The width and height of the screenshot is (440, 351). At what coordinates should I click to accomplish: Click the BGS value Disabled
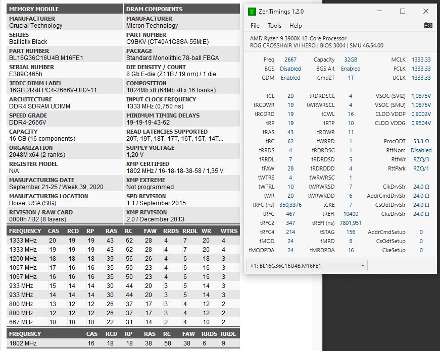[290, 69]
